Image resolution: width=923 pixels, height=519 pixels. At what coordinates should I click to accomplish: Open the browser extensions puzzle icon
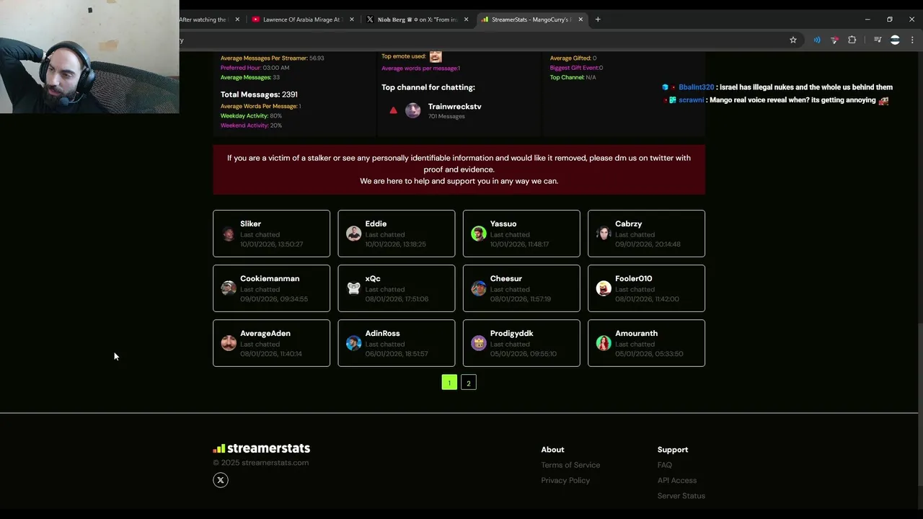pos(852,40)
